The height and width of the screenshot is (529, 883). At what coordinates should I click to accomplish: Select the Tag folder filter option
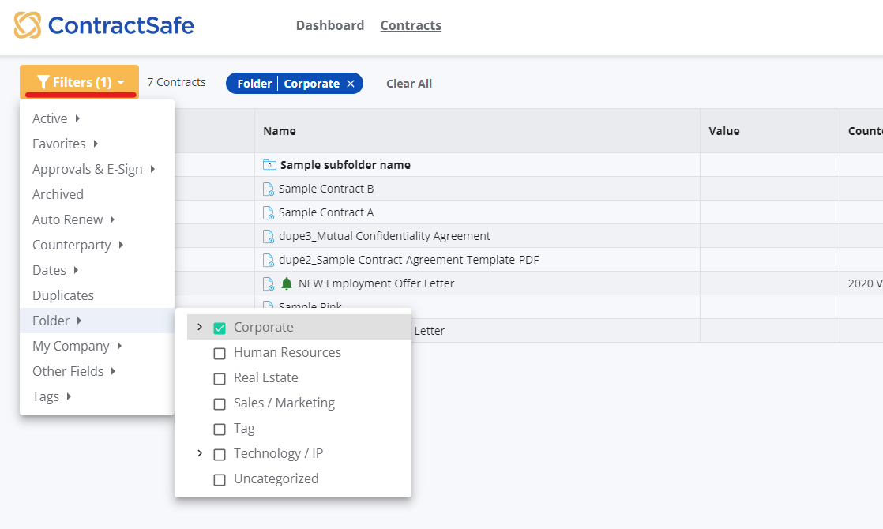219,428
